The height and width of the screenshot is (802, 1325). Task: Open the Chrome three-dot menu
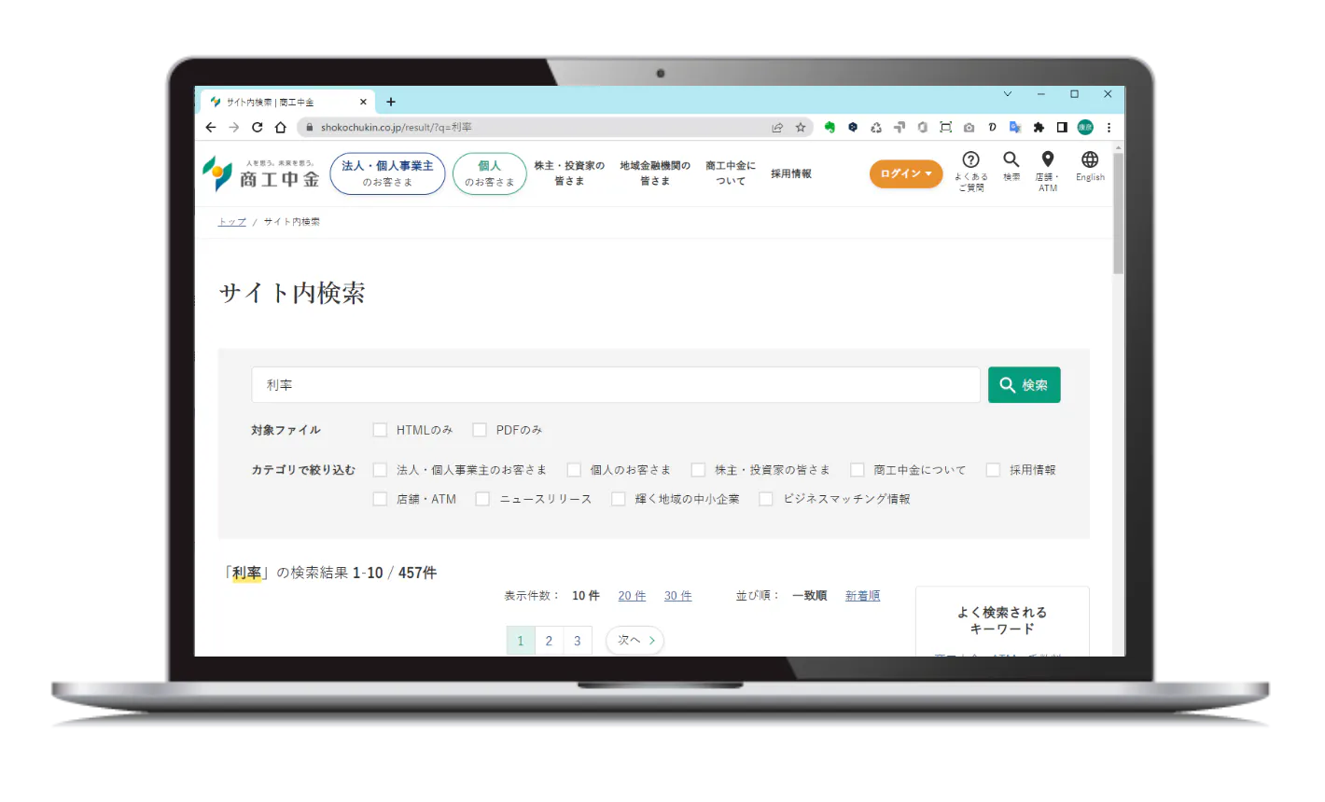coord(1109,128)
